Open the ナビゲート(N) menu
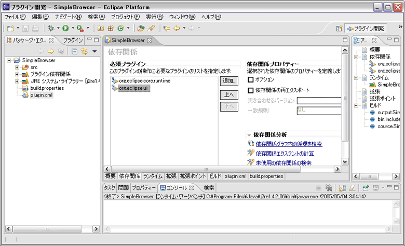This screenshot has width=405, height=246. (x=68, y=17)
